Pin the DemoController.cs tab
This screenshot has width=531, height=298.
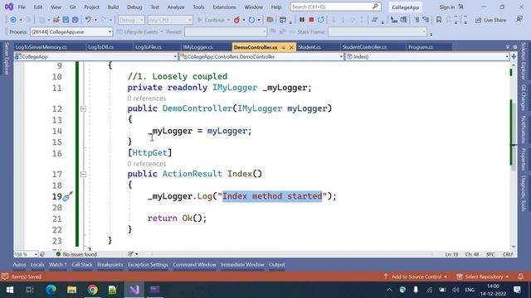click(x=284, y=47)
